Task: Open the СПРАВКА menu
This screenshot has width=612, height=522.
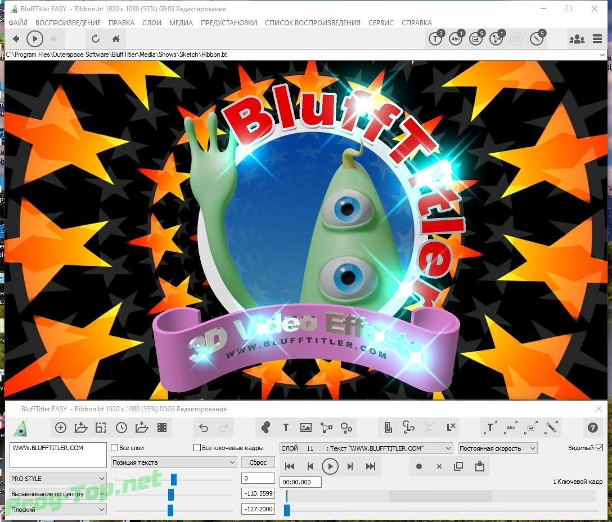Action: coord(416,22)
